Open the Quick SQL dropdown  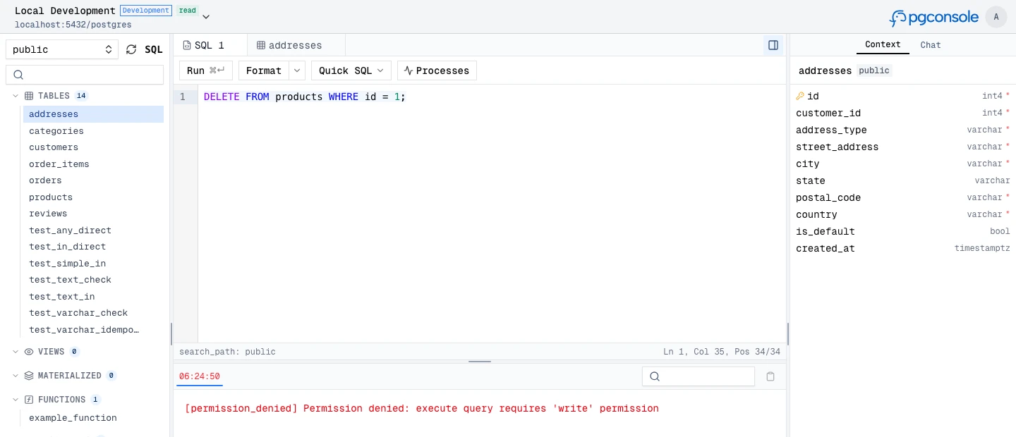click(x=351, y=70)
